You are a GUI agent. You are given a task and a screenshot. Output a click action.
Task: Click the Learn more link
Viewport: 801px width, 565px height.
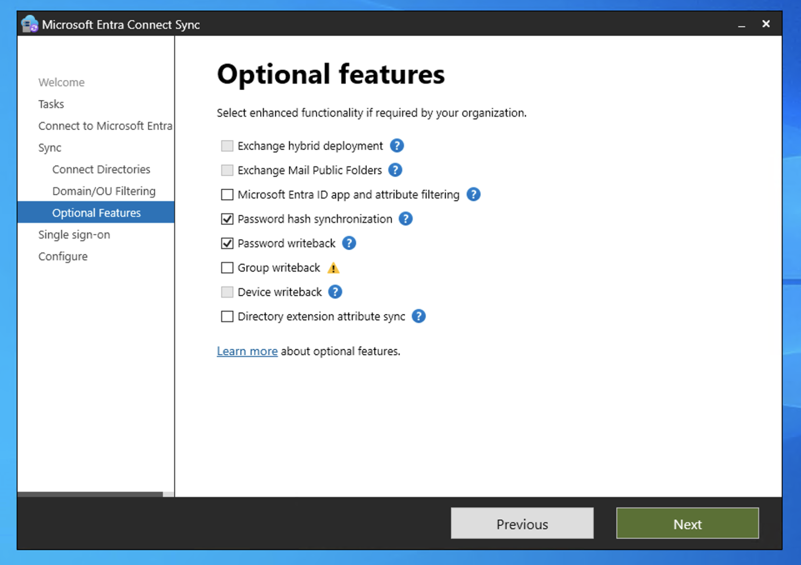pyautogui.click(x=247, y=351)
